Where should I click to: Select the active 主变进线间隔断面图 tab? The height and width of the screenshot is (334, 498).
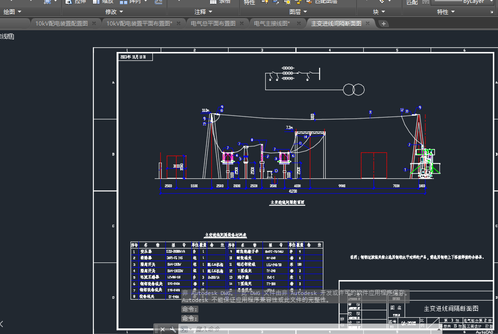click(x=336, y=24)
